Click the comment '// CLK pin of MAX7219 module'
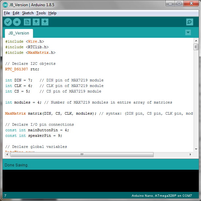Screen dimensions: 201x201 [x=72, y=86]
